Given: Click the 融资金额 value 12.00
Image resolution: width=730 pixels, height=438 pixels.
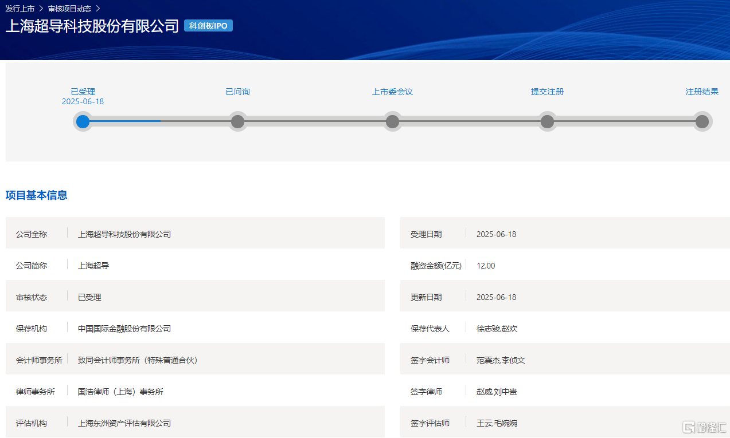Looking at the screenshot, I should point(486,266).
